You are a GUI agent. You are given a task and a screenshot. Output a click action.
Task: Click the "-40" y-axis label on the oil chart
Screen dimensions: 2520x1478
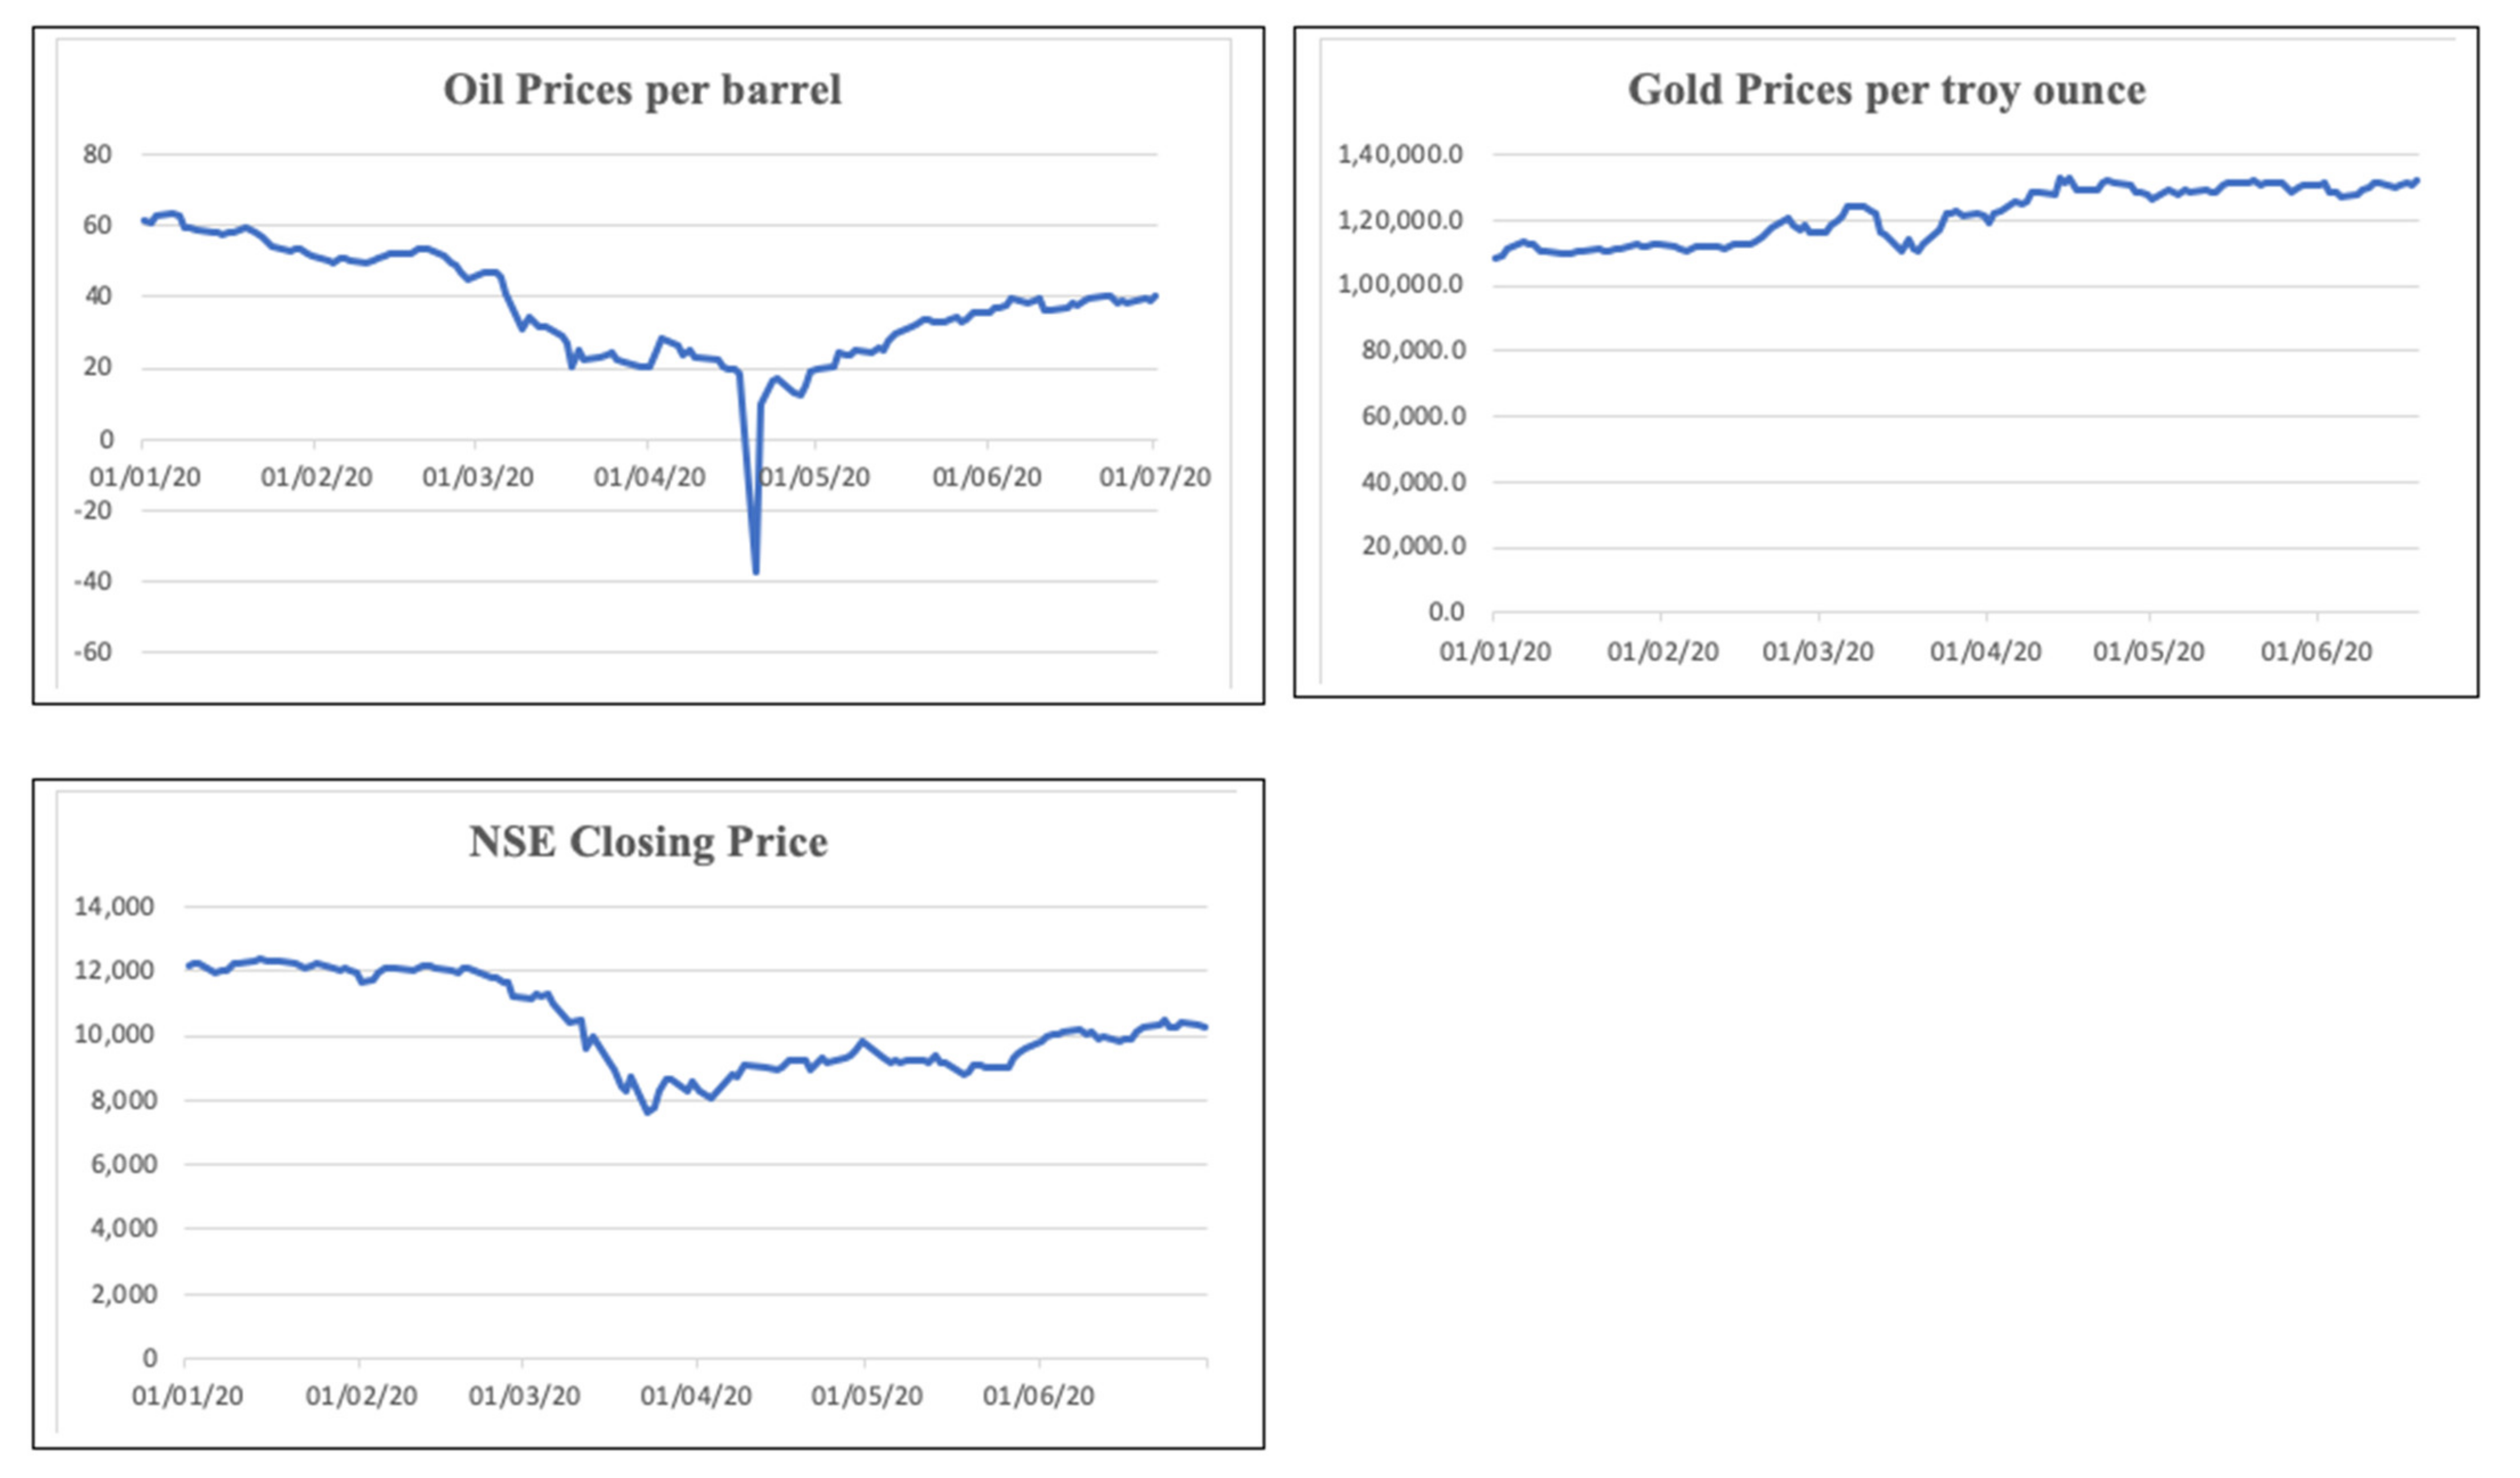tap(92, 580)
